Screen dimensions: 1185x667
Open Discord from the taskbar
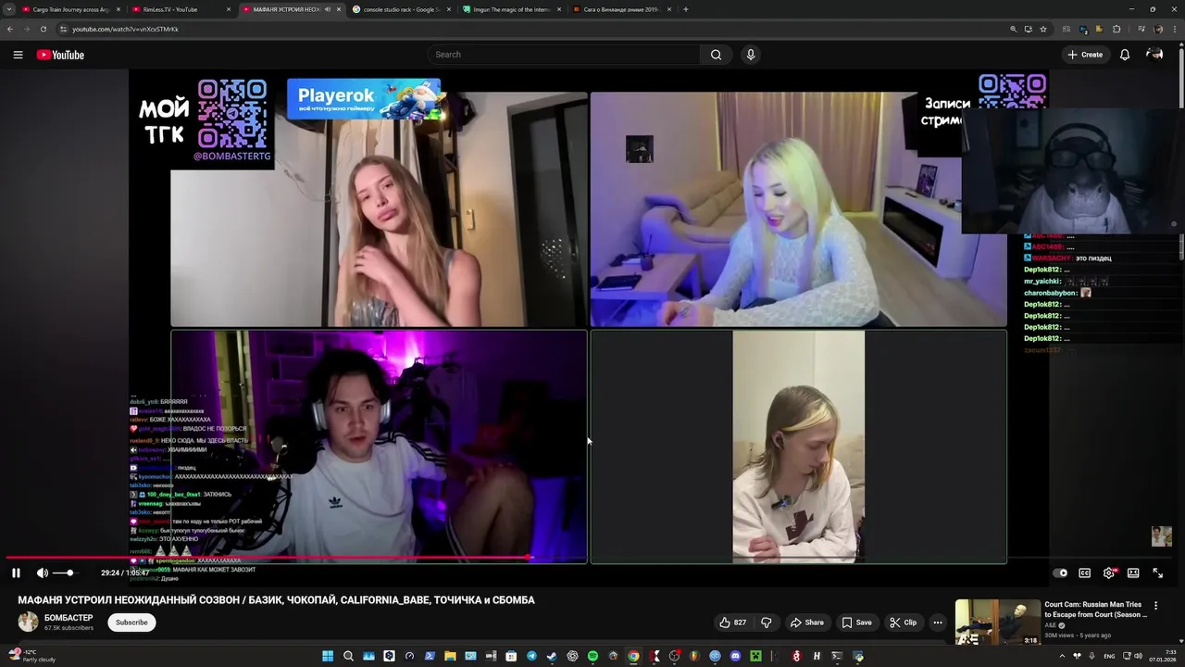(x=735, y=656)
